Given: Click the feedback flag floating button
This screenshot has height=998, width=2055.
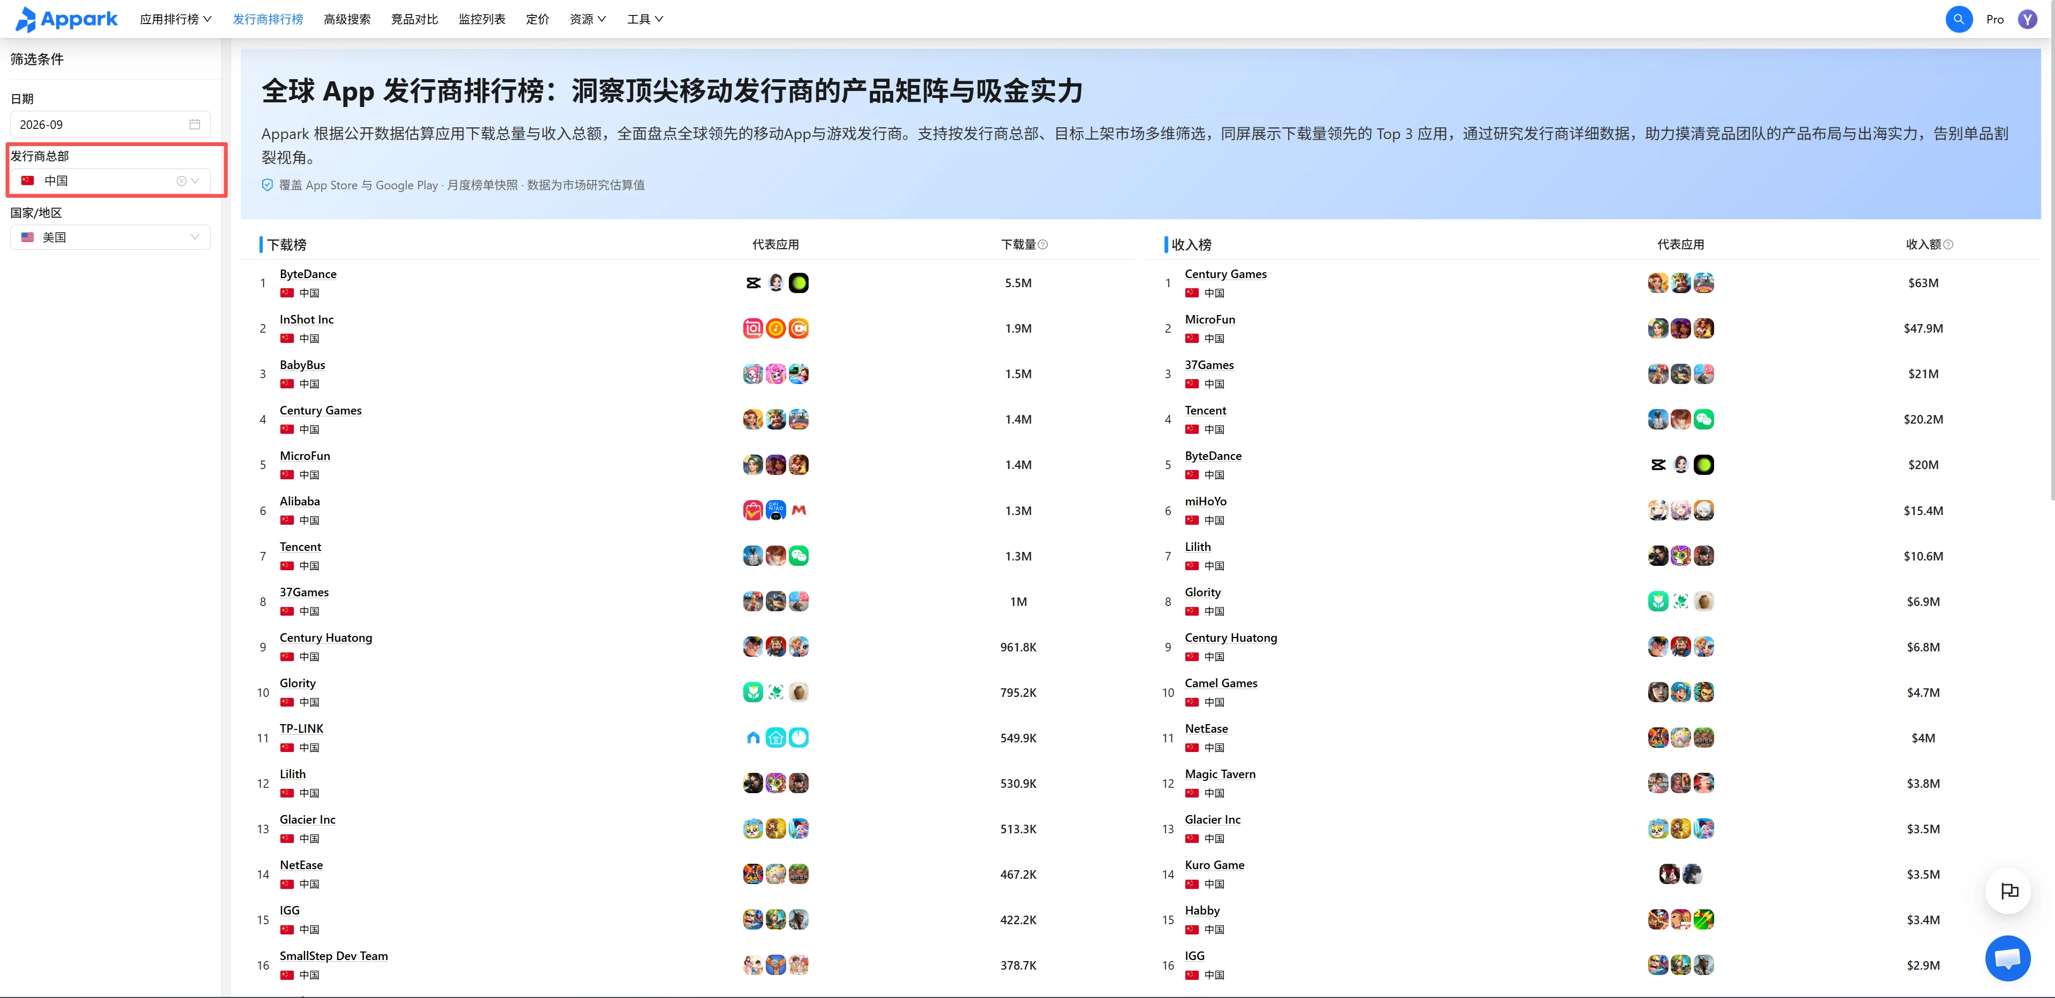Looking at the screenshot, I should point(2008,891).
